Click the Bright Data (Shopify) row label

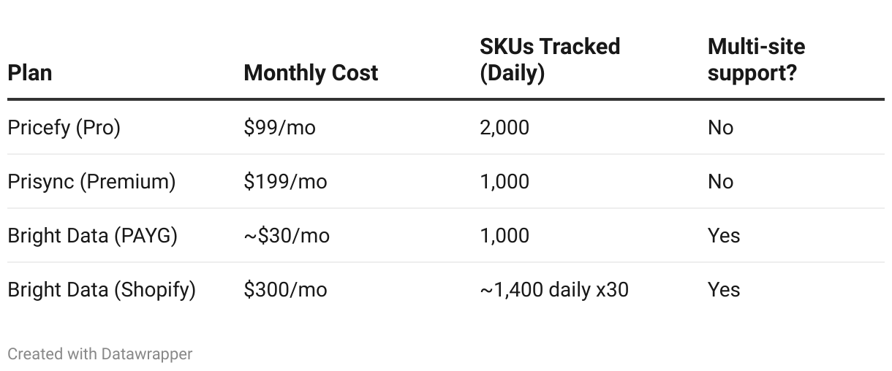(x=102, y=290)
